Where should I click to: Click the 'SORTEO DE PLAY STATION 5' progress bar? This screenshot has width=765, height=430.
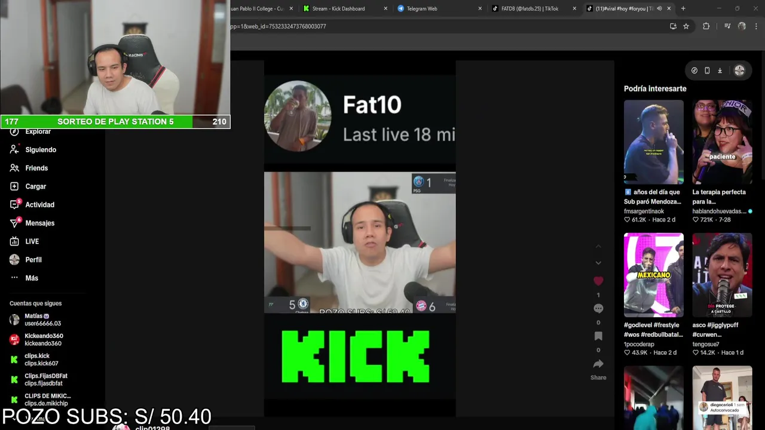point(115,121)
